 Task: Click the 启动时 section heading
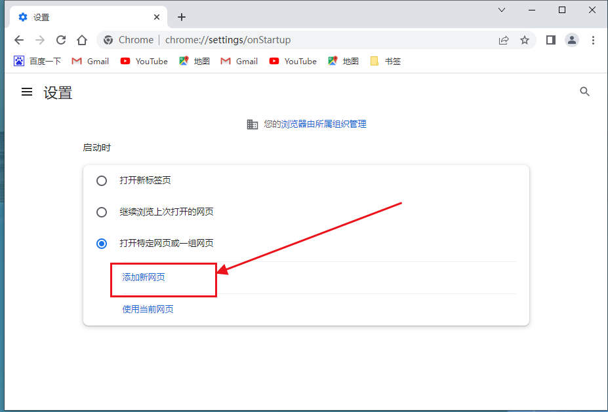point(96,147)
